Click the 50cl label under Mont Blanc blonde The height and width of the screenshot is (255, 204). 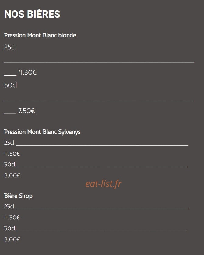pos(11,85)
